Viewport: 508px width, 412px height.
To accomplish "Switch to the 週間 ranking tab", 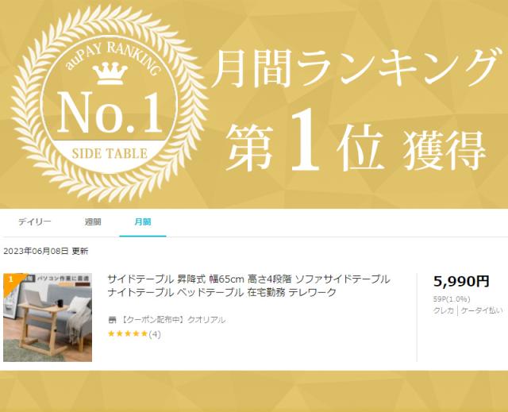I will [93, 221].
